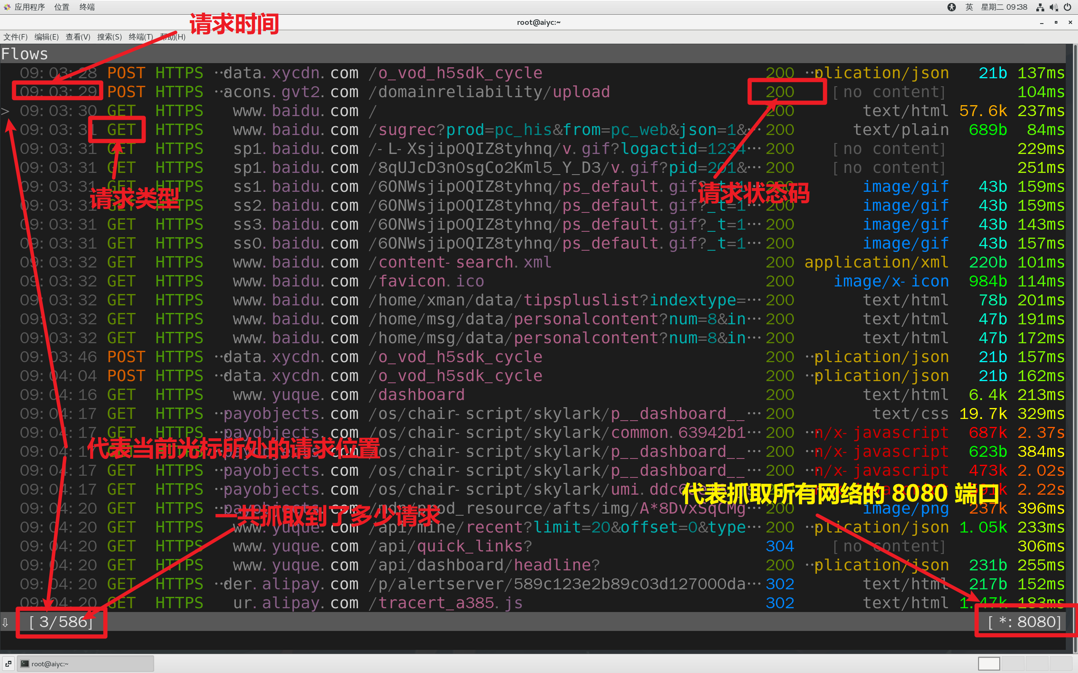This screenshot has width=1078, height=673.
Task: Click the follow-mode arrow in status bar
Action: coord(5,622)
